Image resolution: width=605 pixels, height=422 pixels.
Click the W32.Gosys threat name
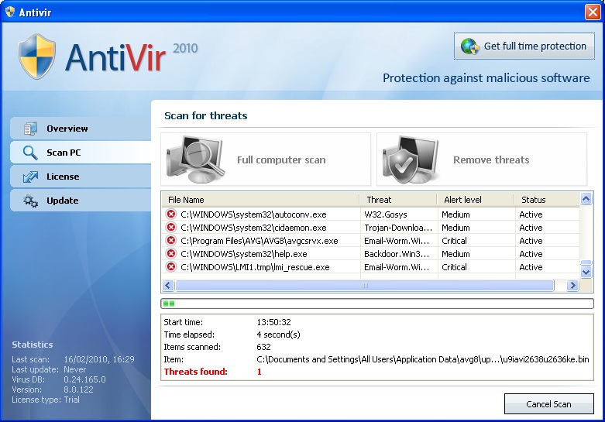[x=386, y=214]
